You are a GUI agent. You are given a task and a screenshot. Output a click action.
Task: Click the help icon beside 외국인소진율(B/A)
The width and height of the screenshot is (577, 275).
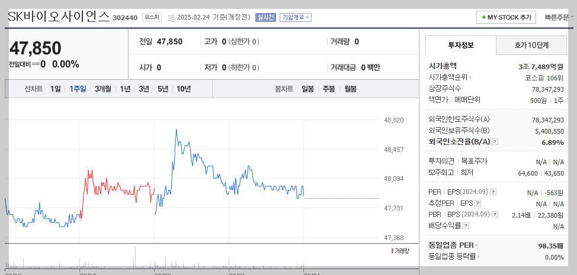pyautogui.click(x=495, y=142)
